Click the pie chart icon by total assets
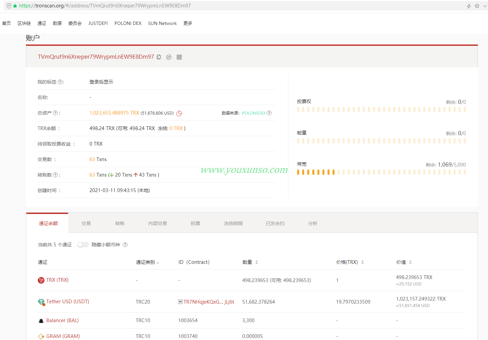 [179, 113]
